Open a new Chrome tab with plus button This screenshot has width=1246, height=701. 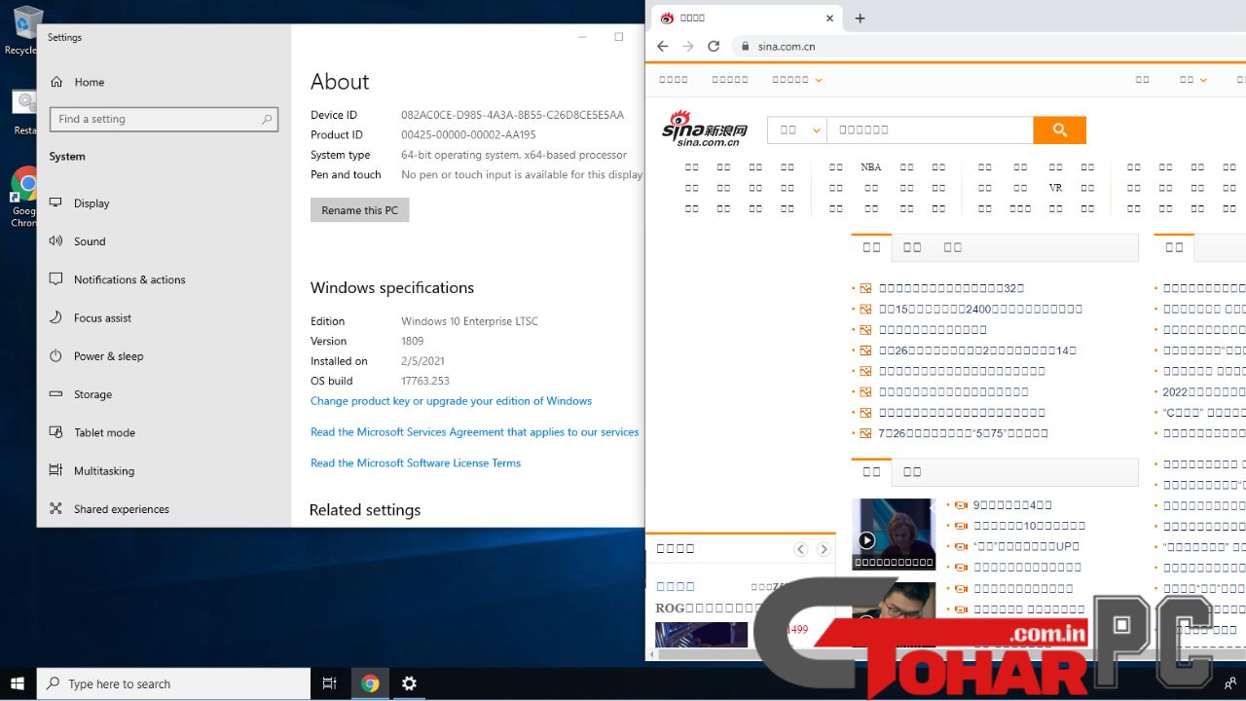click(860, 18)
